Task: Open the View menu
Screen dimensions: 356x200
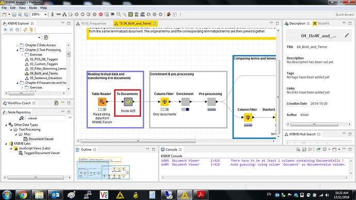Action: pyautogui.click(x=22, y=8)
